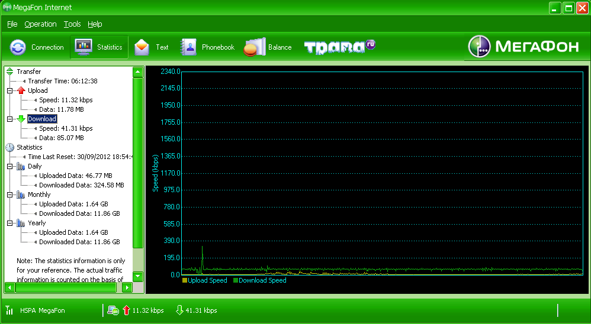Screen dimensions: 591x324
Task: Click the MegaFon brand logo
Action: [x=523, y=46]
